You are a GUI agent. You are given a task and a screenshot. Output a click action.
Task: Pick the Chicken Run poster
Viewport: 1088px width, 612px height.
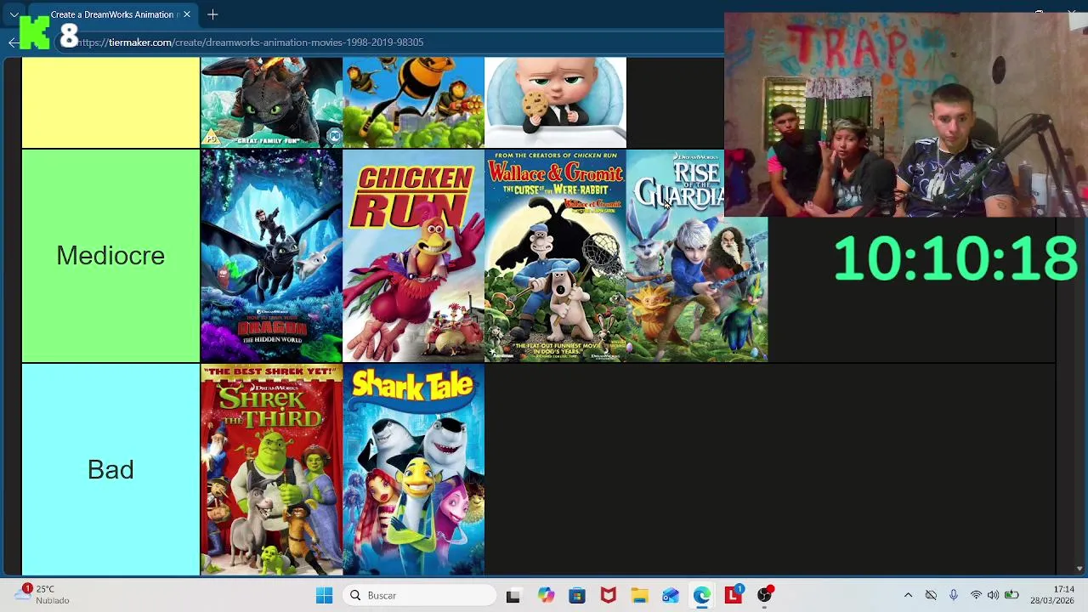(x=413, y=256)
